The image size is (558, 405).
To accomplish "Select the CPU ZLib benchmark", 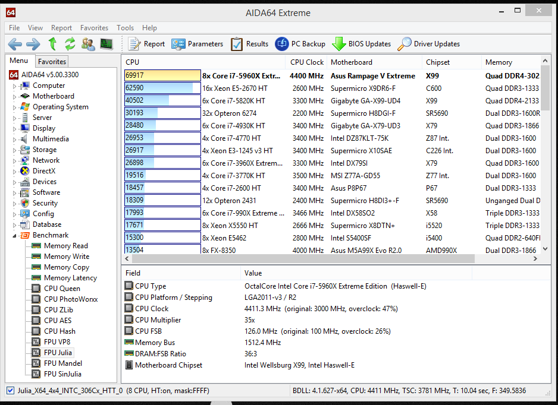I will 58,309.
